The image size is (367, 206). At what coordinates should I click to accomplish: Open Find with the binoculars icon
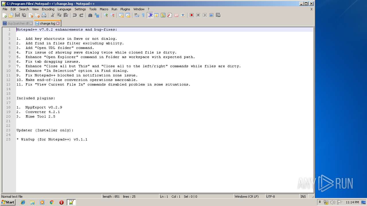[x=90, y=15]
